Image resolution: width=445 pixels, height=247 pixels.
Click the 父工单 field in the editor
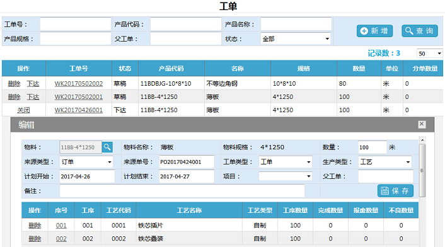coord(386,176)
